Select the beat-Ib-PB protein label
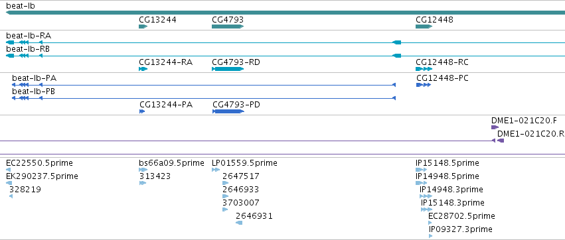The height and width of the screenshot is (240, 565). pyautogui.click(x=33, y=91)
